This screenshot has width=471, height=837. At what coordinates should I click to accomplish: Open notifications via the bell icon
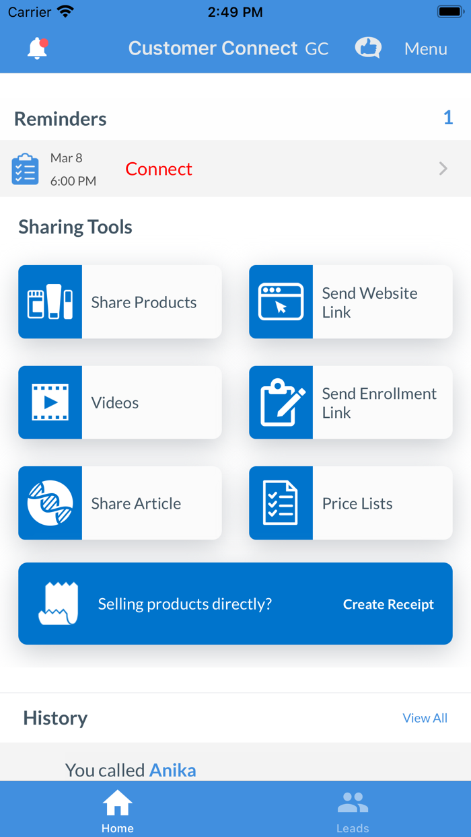point(37,48)
